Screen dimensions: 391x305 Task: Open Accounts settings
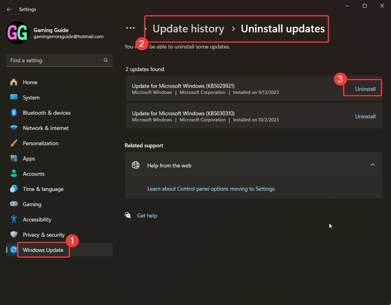[34, 174]
